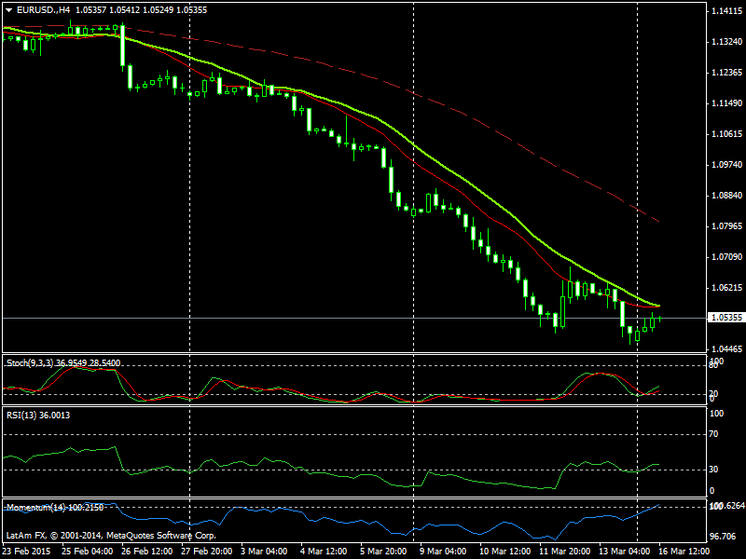The width and height of the screenshot is (746, 559).
Task: Select the RSI(13) indicator label
Action: [x=21, y=416]
